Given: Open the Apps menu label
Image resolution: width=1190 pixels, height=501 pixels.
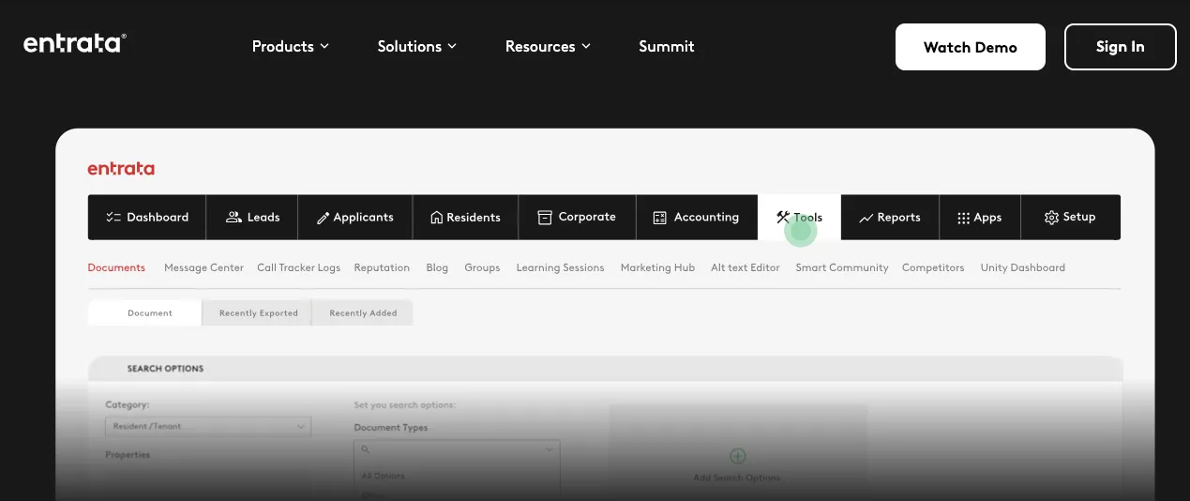Looking at the screenshot, I should click(x=987, y=217).
